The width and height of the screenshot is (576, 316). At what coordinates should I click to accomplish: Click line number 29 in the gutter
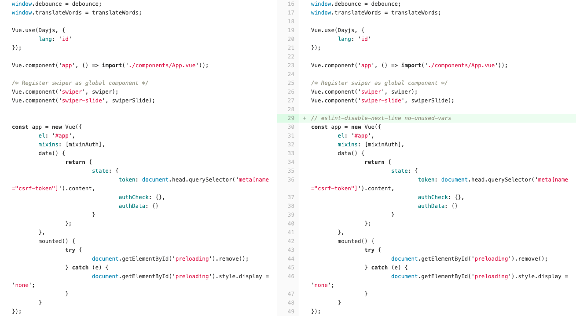click(x=290, y=118)
